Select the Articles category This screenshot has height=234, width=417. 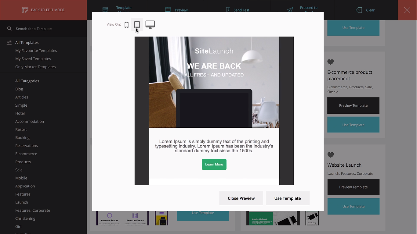22,97
